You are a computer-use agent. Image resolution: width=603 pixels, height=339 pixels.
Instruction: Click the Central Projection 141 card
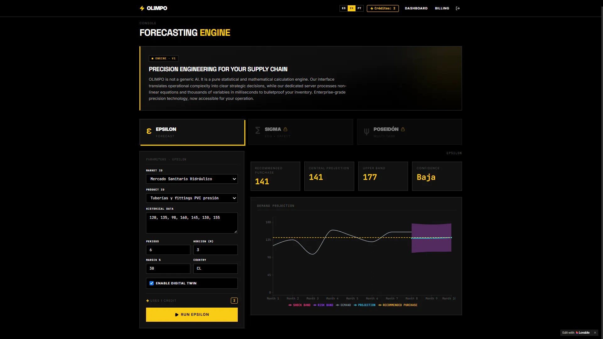pos(329,176)
